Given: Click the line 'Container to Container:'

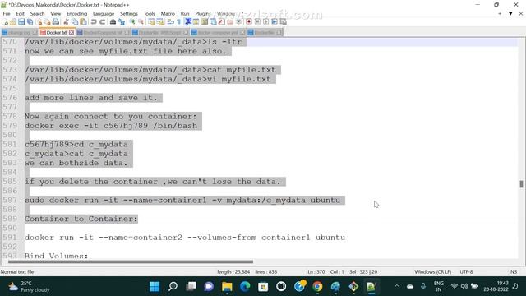Looking at the screenshot, I should (x=81, y=219).
